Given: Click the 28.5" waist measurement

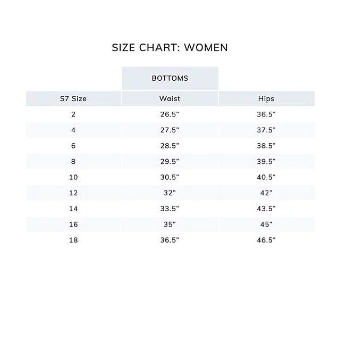Looking at the screenshot, I should [170, 146].
